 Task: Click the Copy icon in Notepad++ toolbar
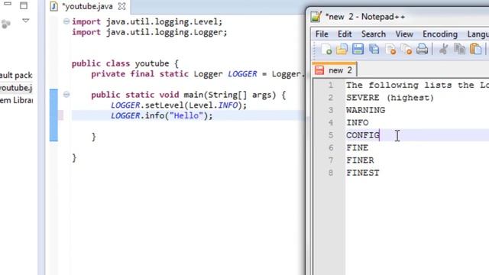point(459,49)
